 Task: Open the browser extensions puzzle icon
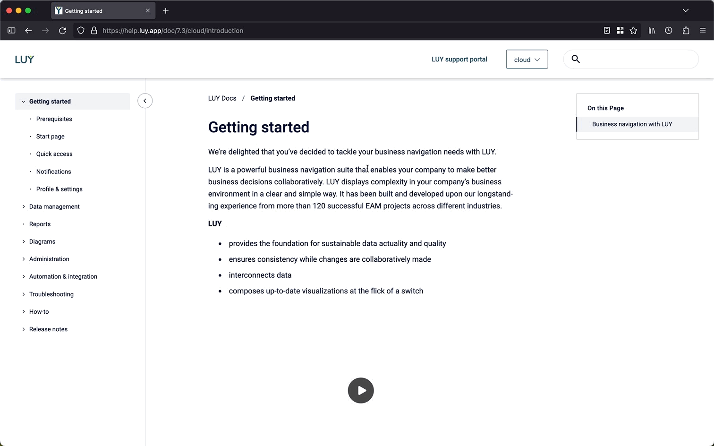(x=686, y=31)
